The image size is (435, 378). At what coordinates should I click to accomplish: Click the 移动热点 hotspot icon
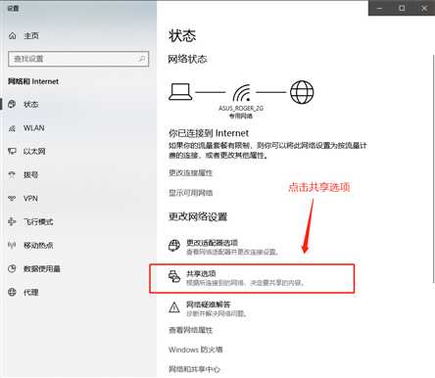point(12,245)
